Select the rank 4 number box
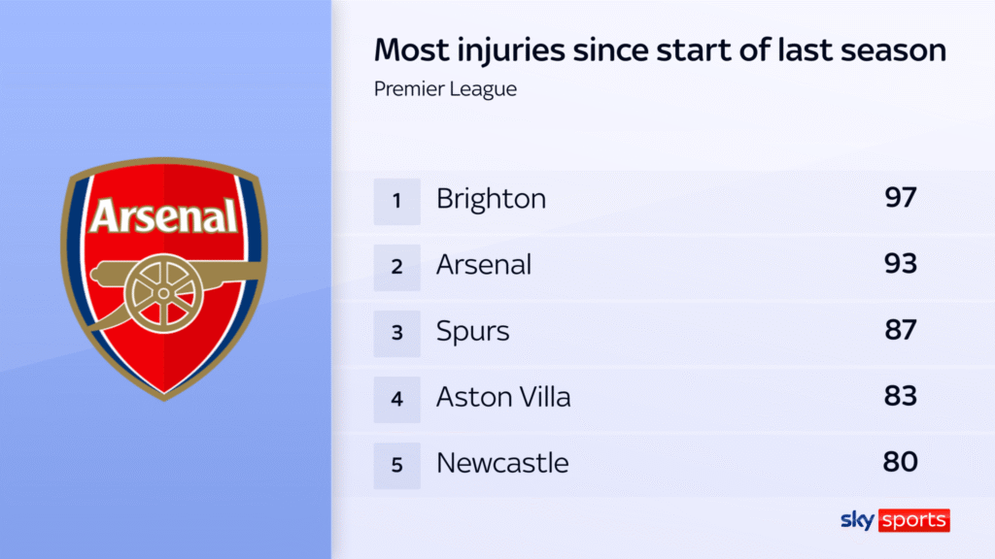Image resolution: width=995 pixels, height=559 pixels. [396, 398]
